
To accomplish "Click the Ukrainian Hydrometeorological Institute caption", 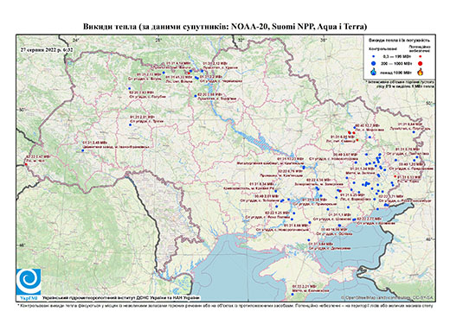I will click(x=121, y=298).
